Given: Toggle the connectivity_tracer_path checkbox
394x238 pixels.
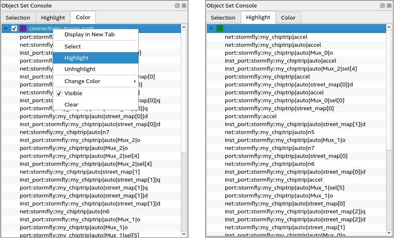Looking at the screenshot, I should [14, 28].
